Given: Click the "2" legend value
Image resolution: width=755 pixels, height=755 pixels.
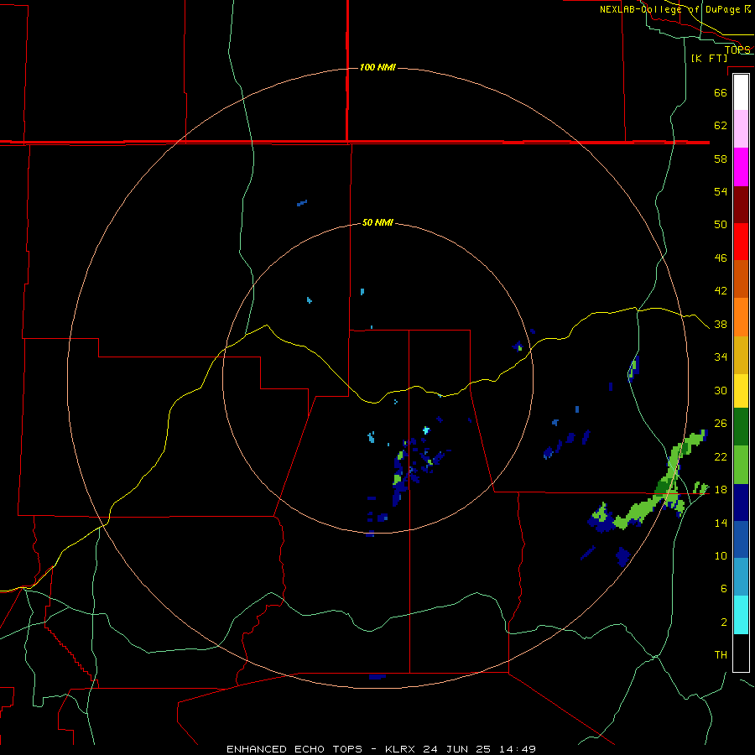Looking at the screenshot, I should pyautogui.click(x=724, y=622).
